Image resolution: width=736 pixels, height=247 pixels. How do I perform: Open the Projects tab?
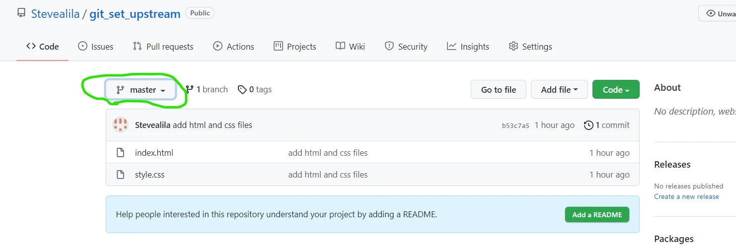(294, 47)
